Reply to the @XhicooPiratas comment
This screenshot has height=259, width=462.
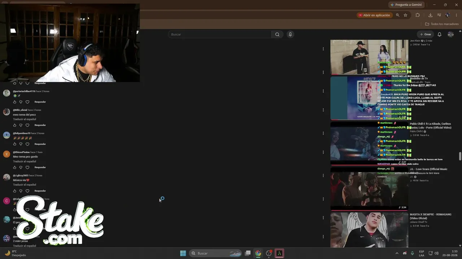[40, 168]
